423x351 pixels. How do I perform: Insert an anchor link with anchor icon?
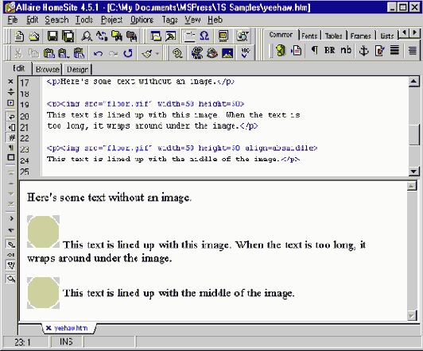363,51
